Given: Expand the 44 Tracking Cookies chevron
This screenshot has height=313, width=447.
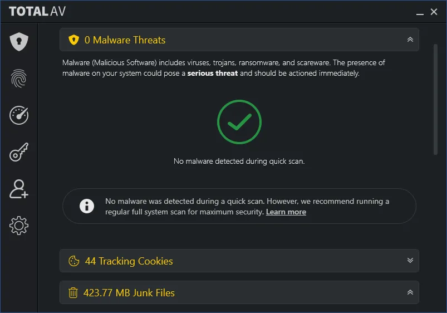Looking at the screenshot, I should click(x=410, y=260).
